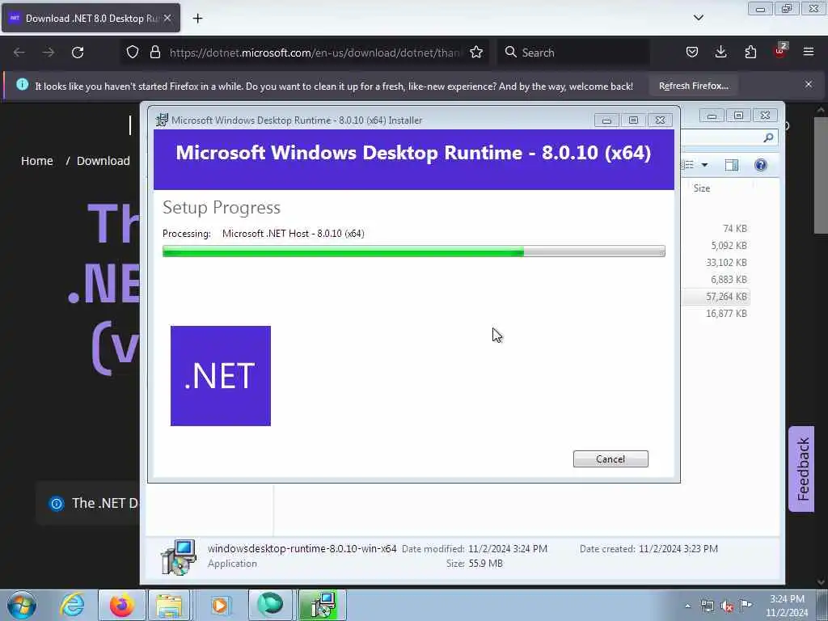Go back in Firefox history
Screen dimensions: 828x621
point(19,53)
